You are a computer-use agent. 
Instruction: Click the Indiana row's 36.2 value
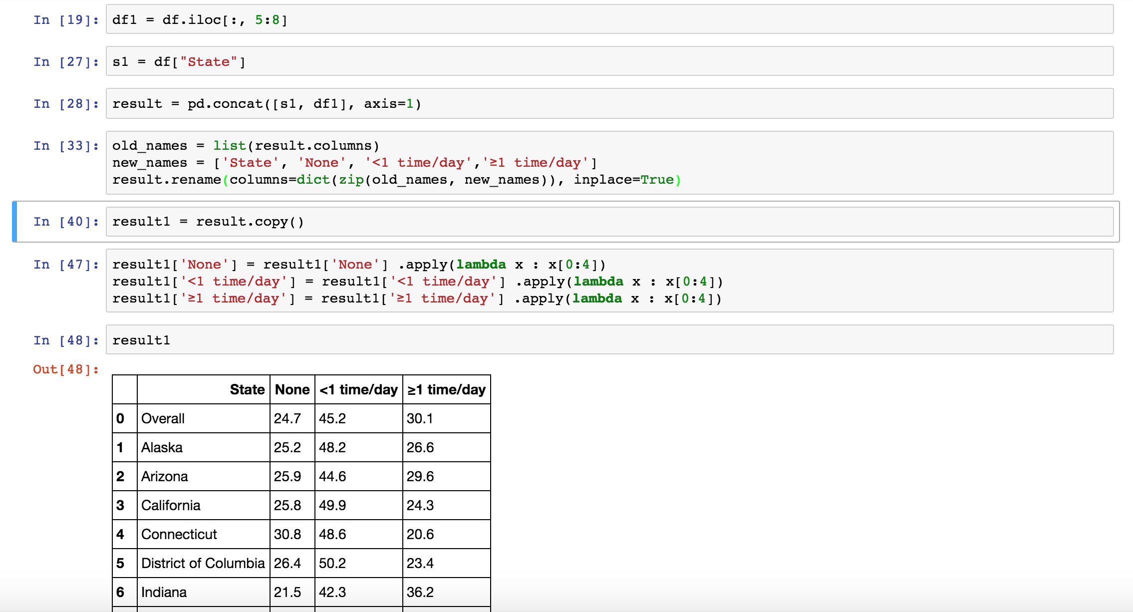(x=420, y=592)
